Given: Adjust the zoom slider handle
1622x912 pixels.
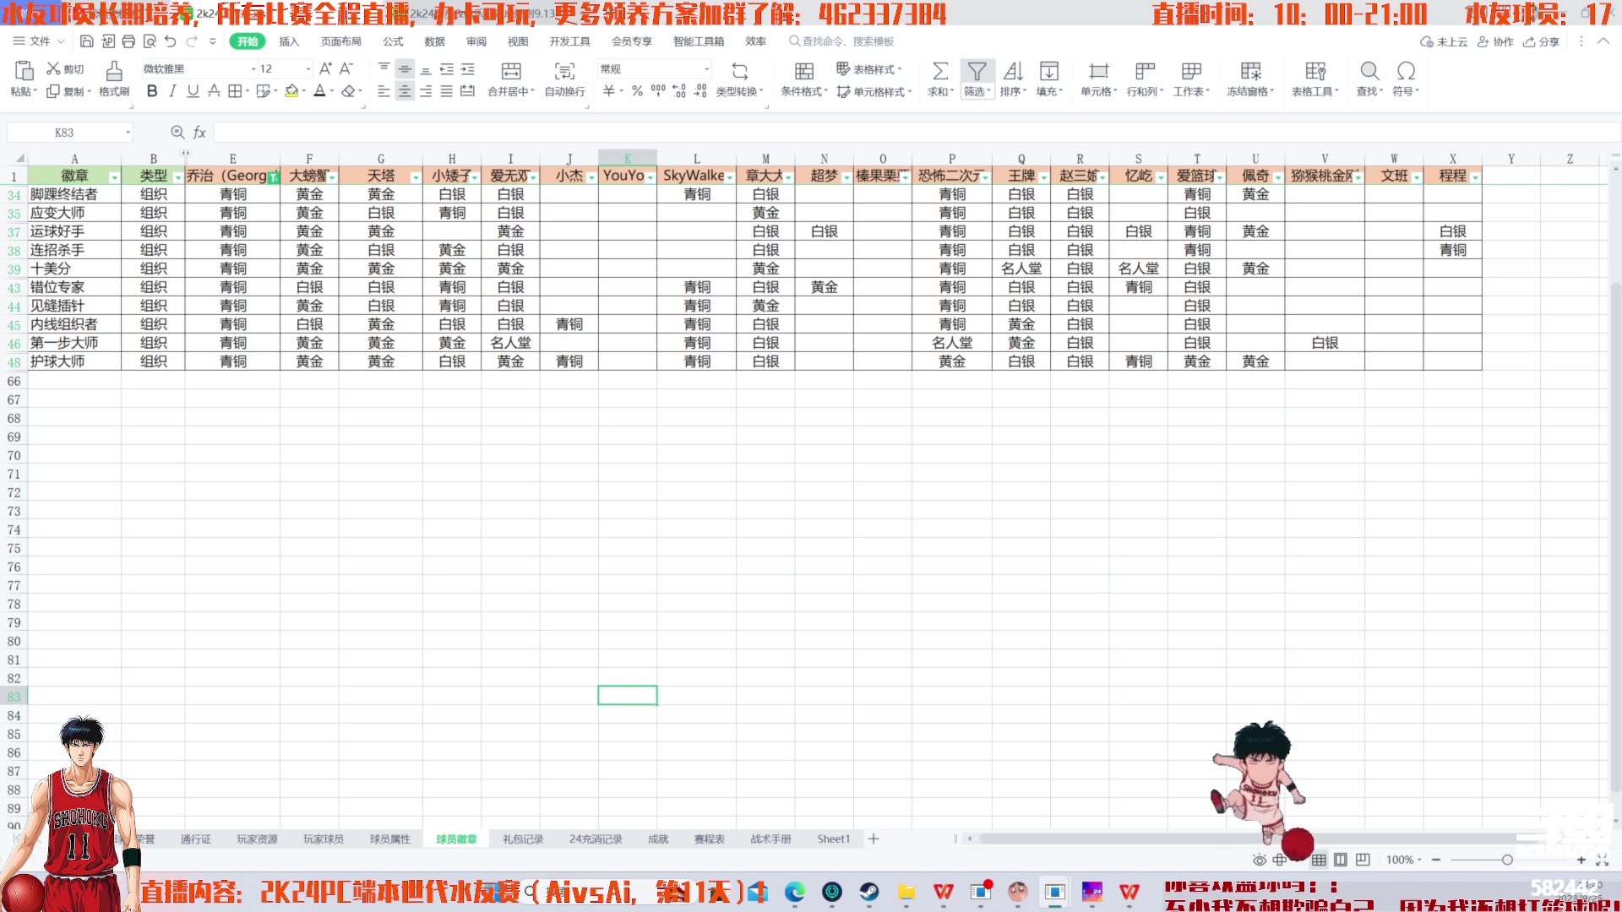Looking at the screenshot, I should pyautogui.click(x=1507, y=860).
